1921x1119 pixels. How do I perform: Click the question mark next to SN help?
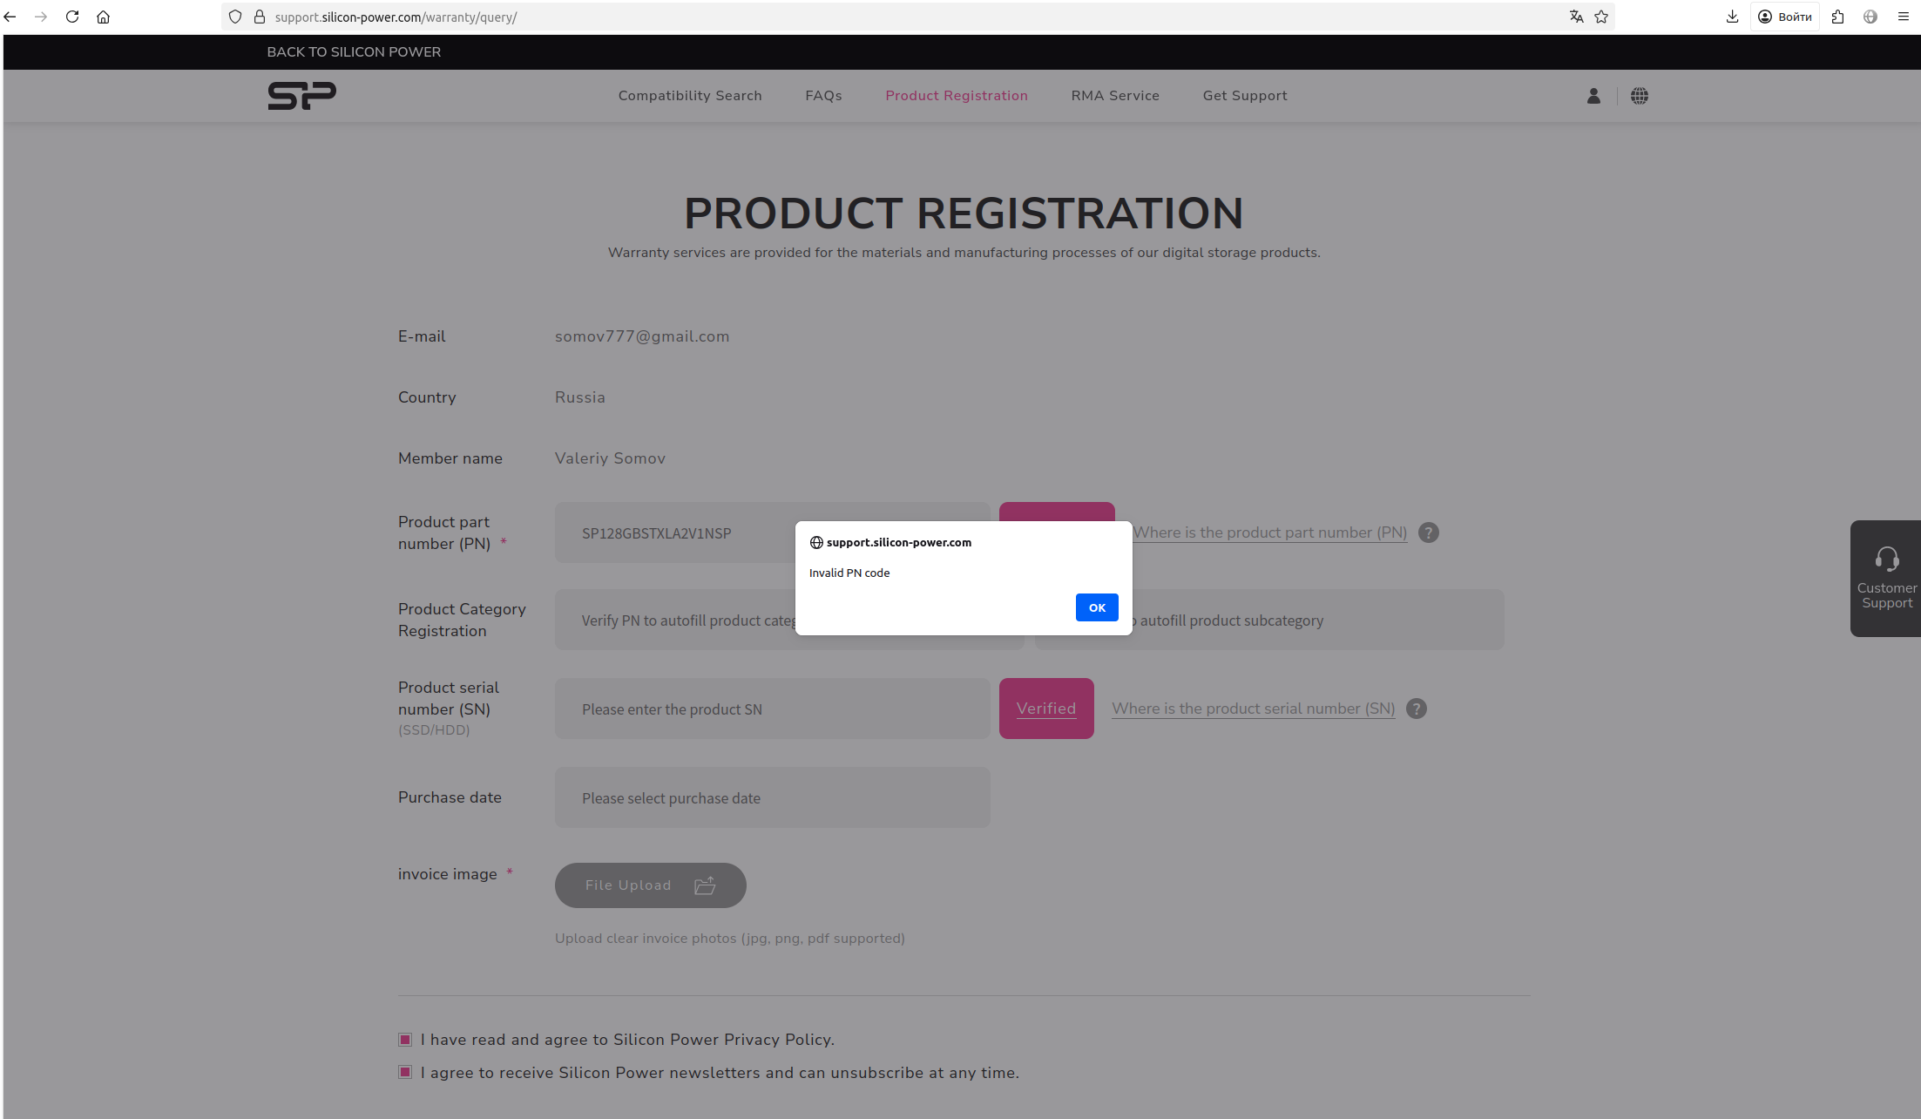pyautogui.click(x=1417, y=709)
